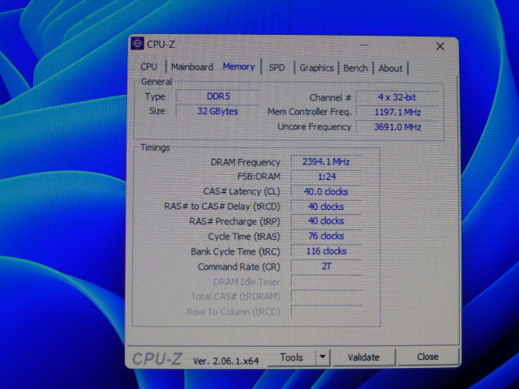
Task: Click the Command Rate (CR) label
Action: tap(238, 267)
